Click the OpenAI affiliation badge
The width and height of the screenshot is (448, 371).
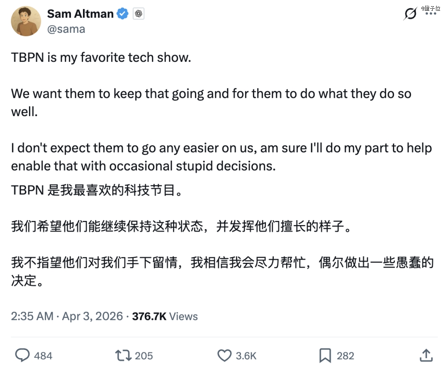pos(139,14)
